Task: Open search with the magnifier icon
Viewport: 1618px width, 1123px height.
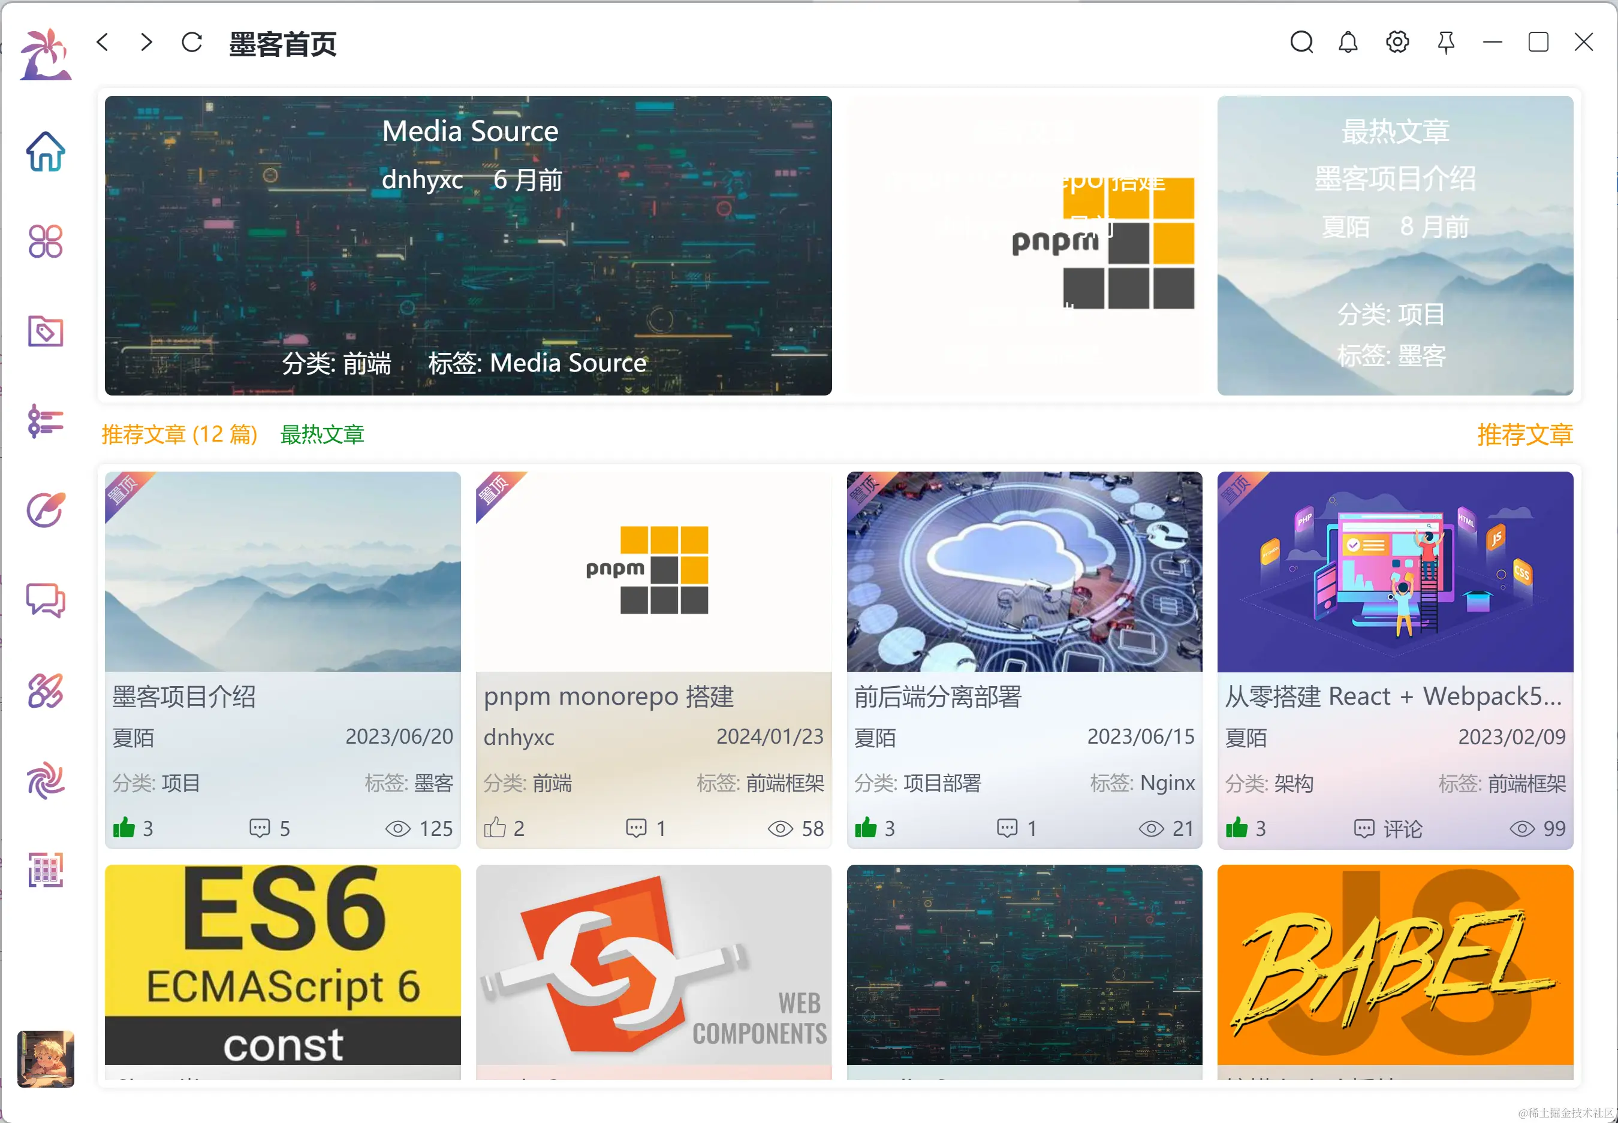Action: click(1301, 42)
